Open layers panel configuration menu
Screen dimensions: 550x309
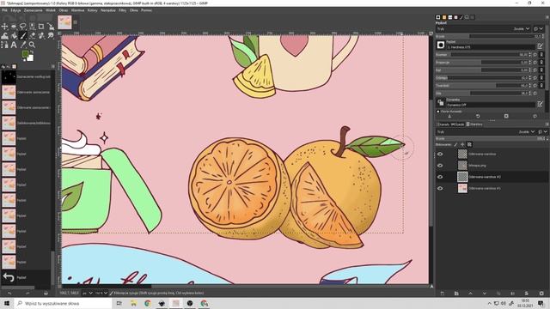pos(547,124)
